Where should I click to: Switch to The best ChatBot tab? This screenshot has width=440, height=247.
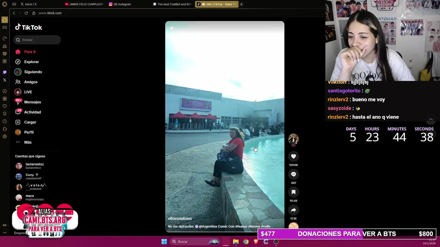coord(172,4)
